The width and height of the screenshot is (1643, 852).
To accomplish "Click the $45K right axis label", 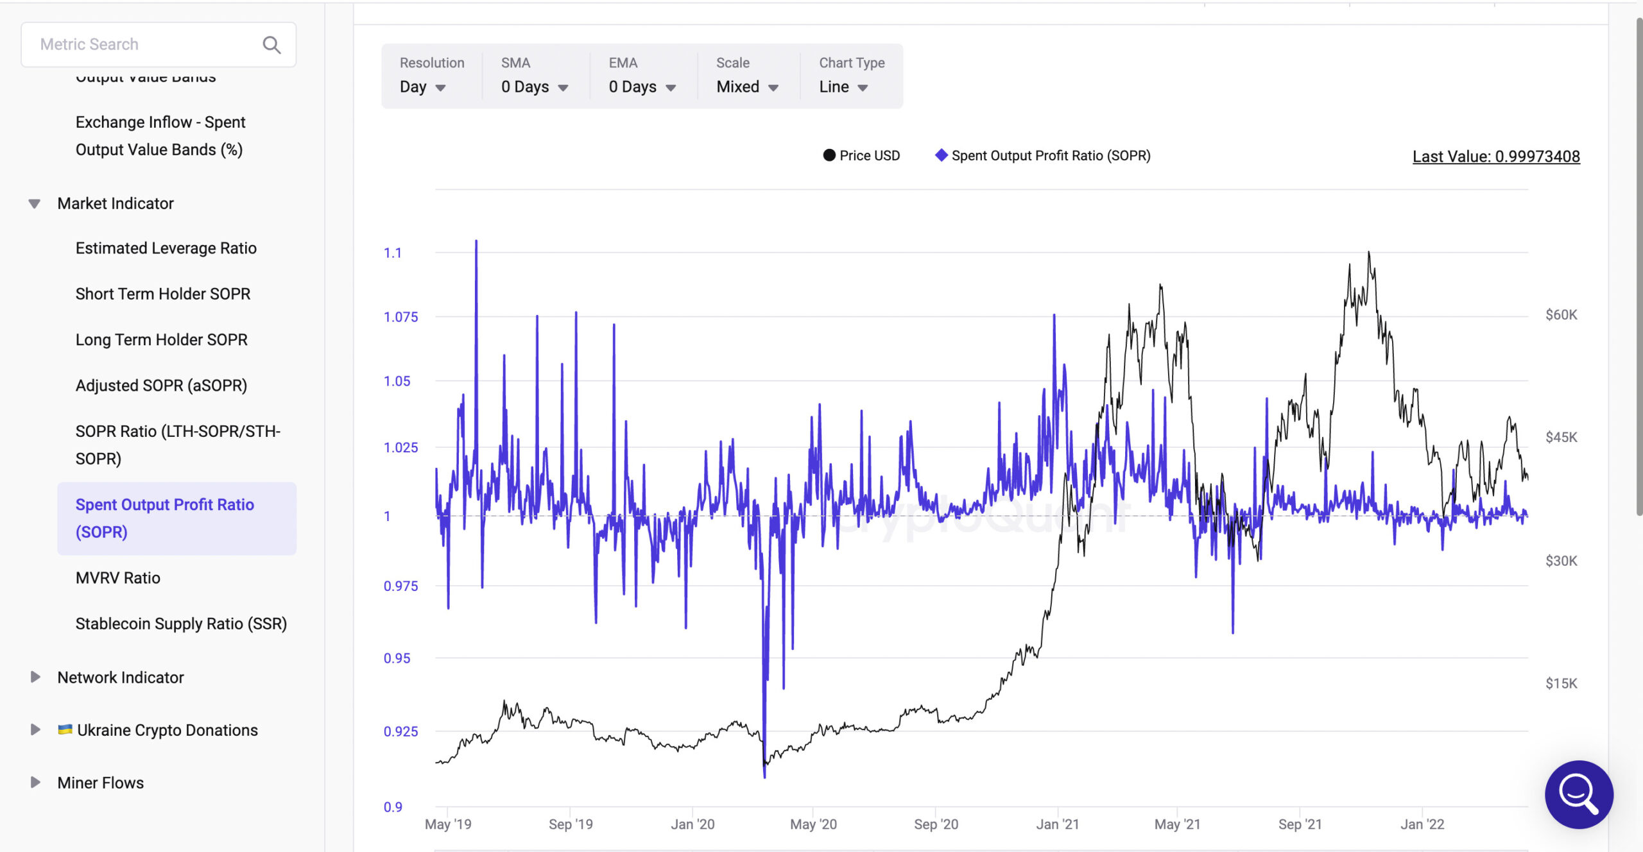I will click(1561, 438).
